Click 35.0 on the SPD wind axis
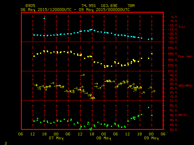The width and height of the screenshot is (194, 145). (x=173, y=80)
